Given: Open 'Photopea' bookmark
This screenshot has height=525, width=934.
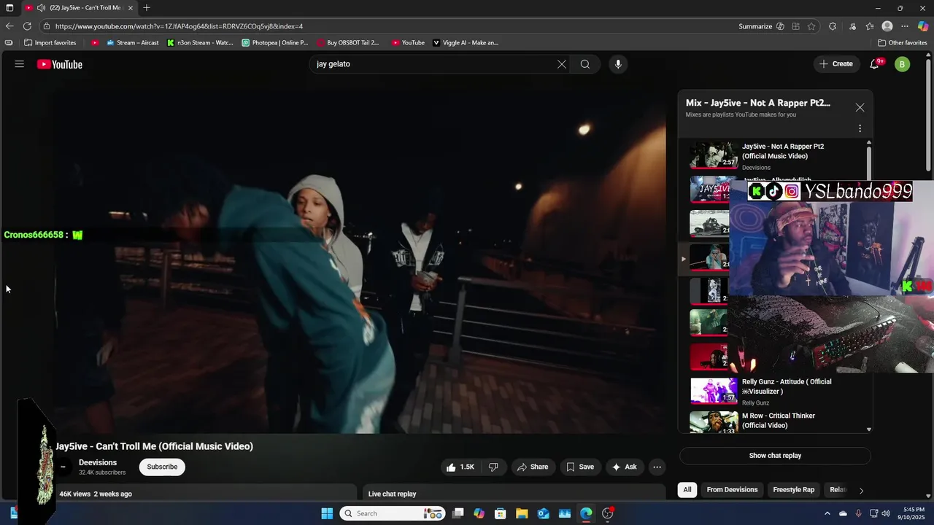Looking at the screenshot, I should point(275,43).
